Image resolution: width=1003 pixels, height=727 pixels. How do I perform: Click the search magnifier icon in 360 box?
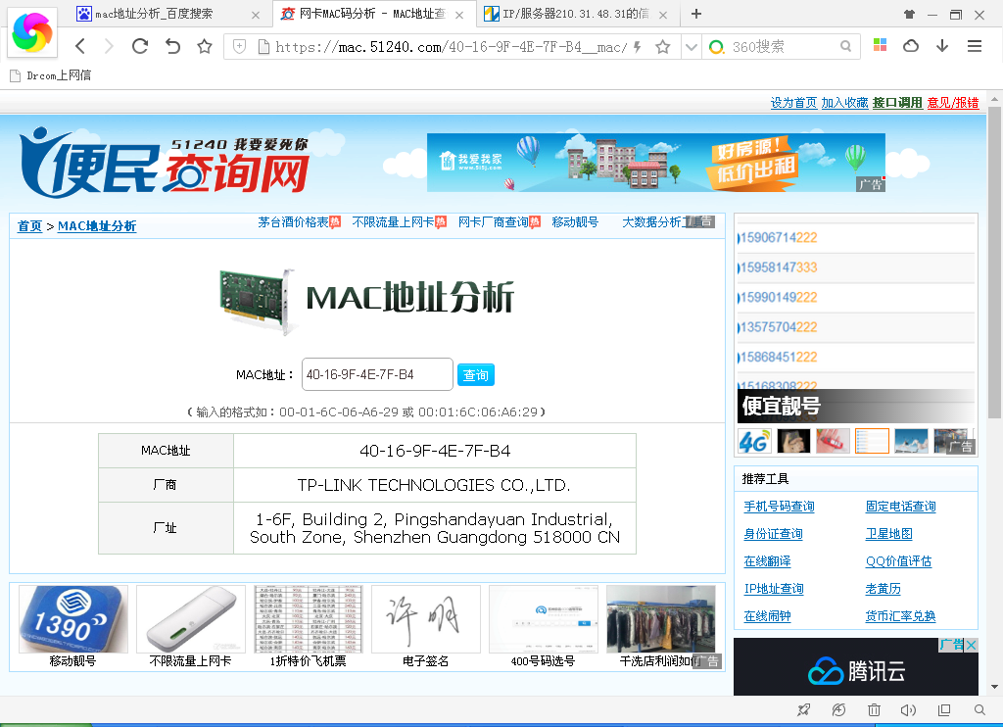coord(845,46)
